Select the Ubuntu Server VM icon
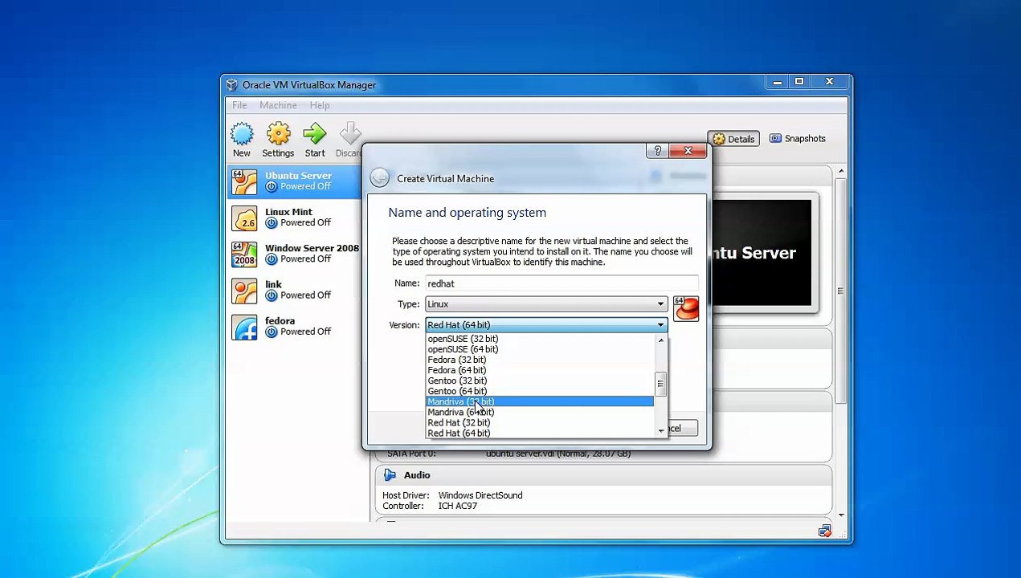 (244, 181)
